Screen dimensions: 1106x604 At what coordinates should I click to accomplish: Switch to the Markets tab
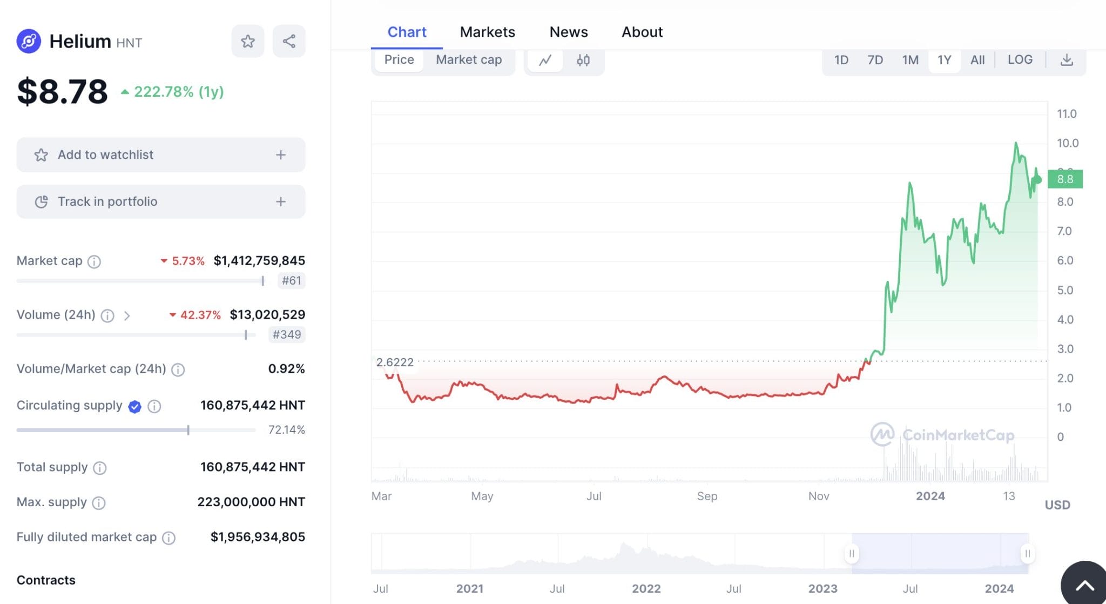tap(487, 32)
